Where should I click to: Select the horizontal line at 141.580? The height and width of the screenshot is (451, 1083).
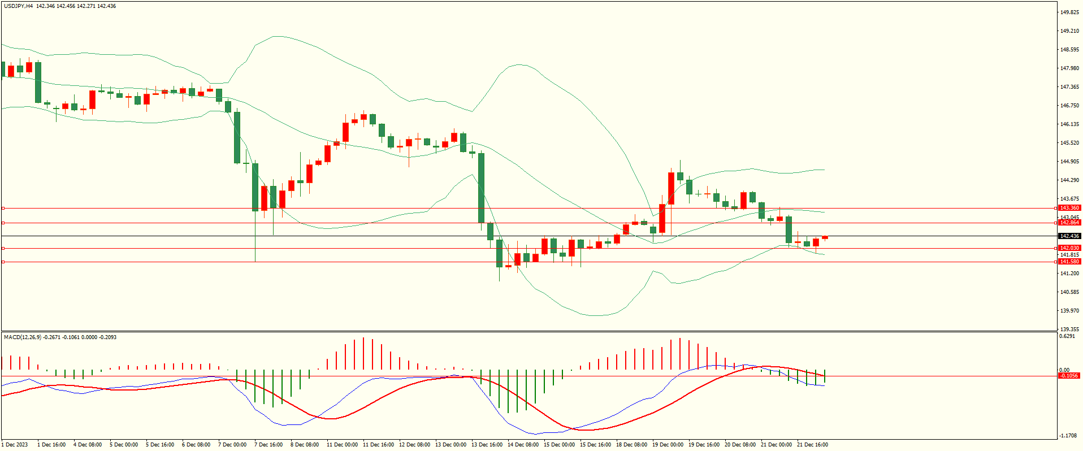529,262
